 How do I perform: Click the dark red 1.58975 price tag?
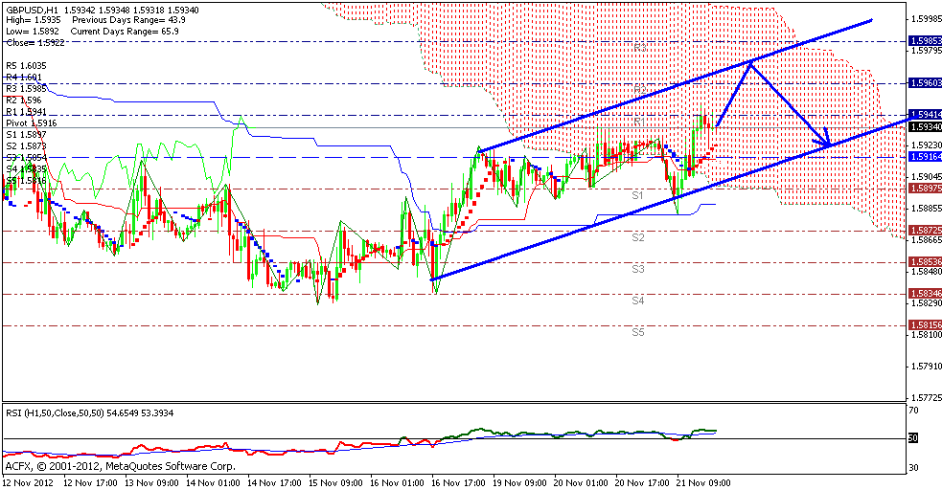tap(925, 189)
